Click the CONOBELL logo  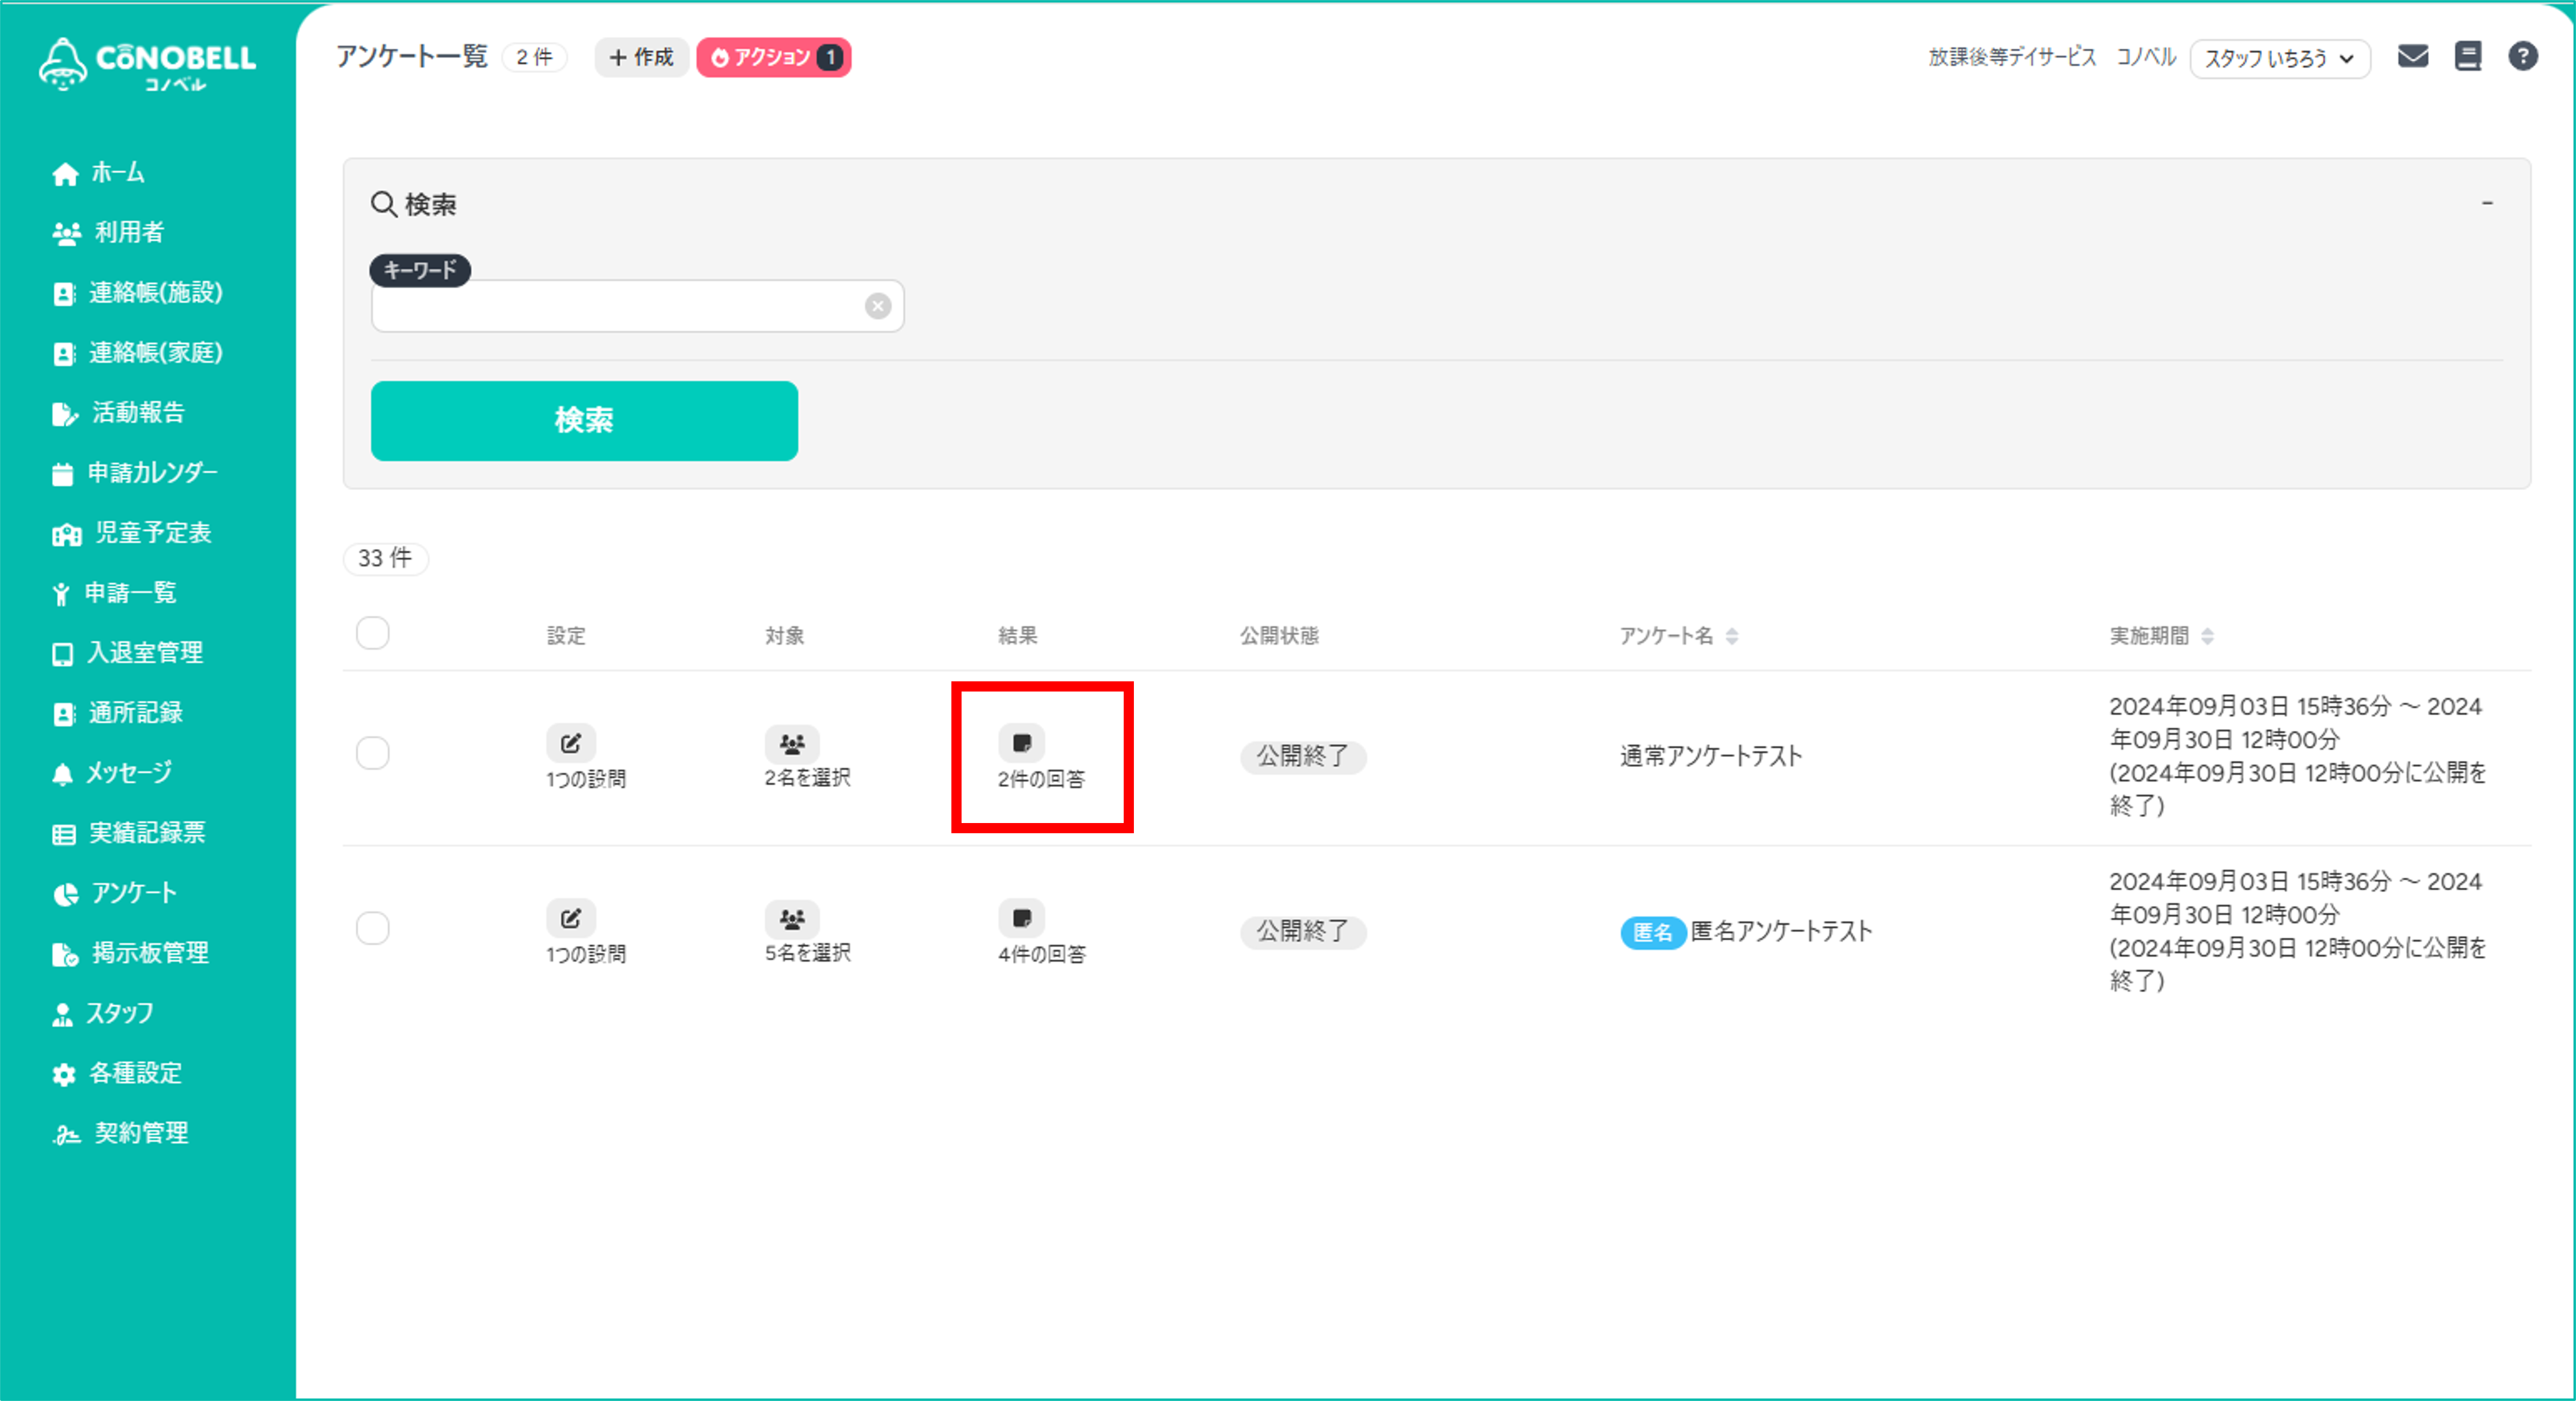(147, 64)
